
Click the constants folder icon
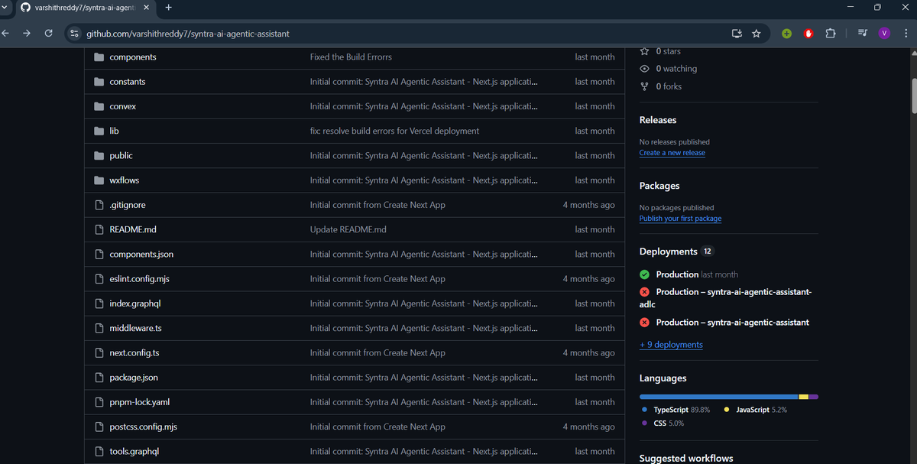tap(99, 82)
